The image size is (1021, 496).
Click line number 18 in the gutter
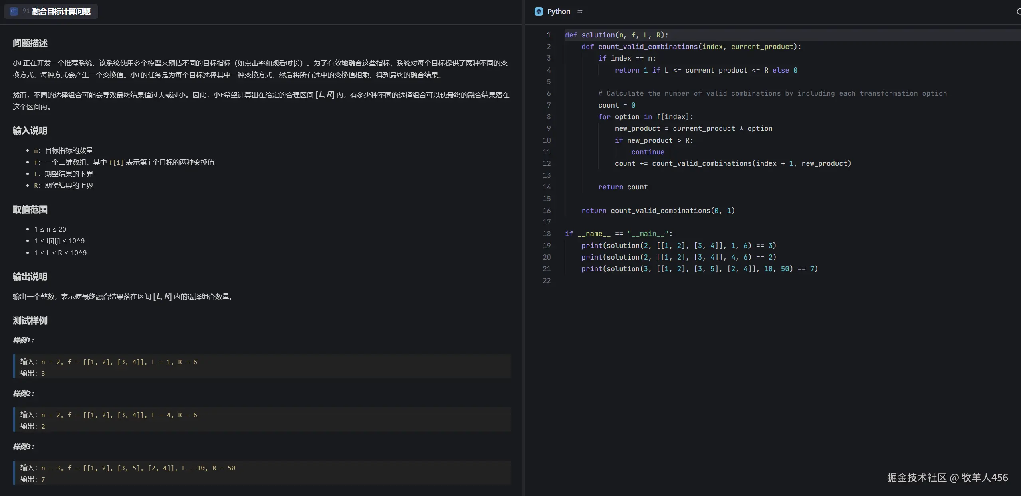(547, 234)
